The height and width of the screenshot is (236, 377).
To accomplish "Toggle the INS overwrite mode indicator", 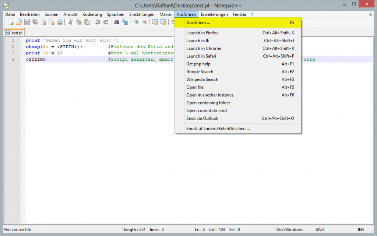I will [361, 229].
